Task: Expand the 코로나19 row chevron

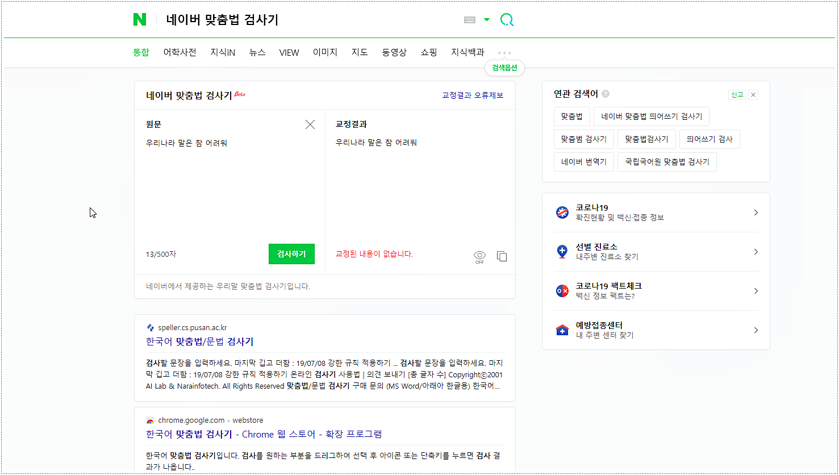Action: point(755,213)
